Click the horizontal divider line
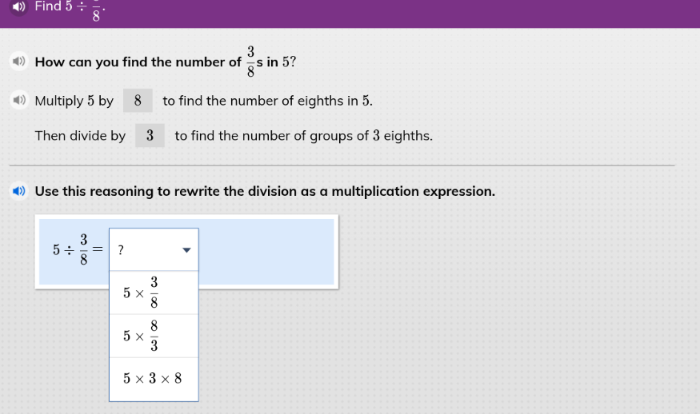 [342, 165]
